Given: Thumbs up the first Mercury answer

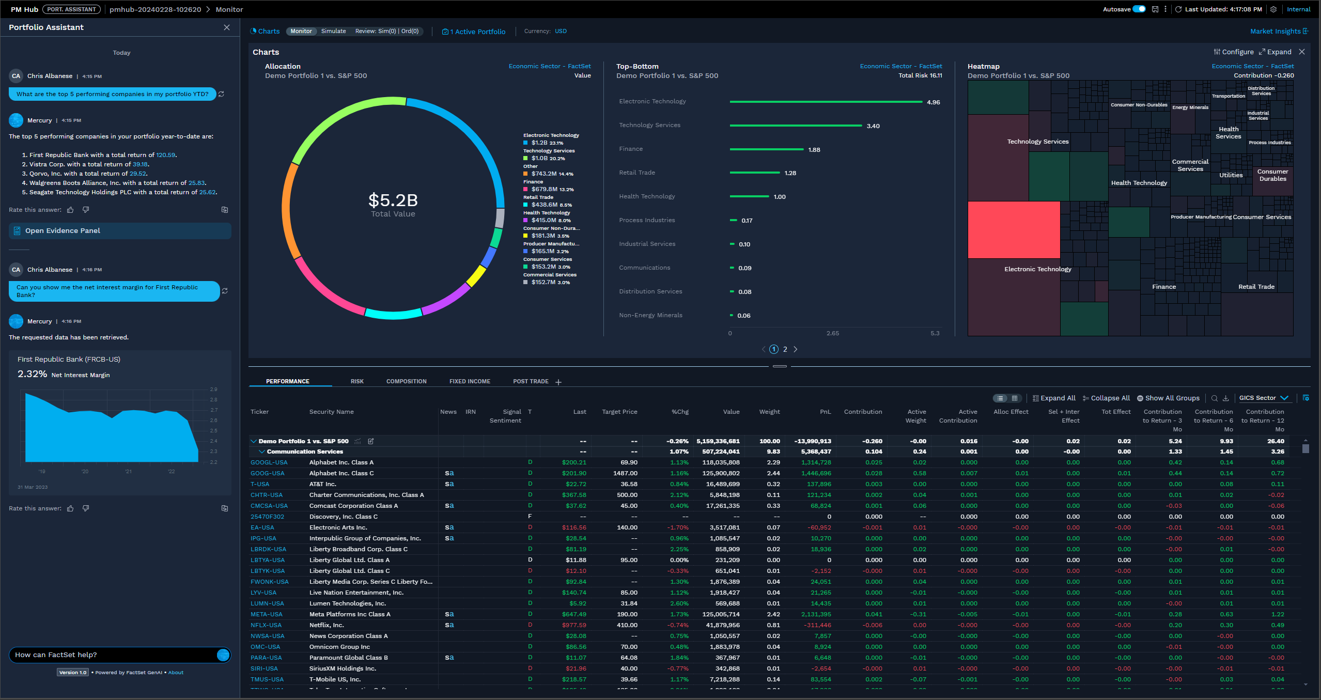Looking at the screenshot, I should [70, 210].
